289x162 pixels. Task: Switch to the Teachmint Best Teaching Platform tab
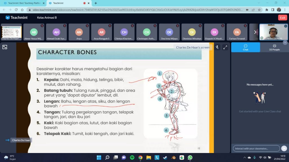point(23,3)
